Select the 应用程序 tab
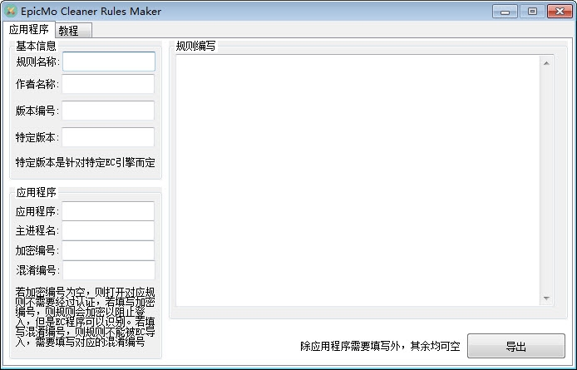 click(29, 29)
